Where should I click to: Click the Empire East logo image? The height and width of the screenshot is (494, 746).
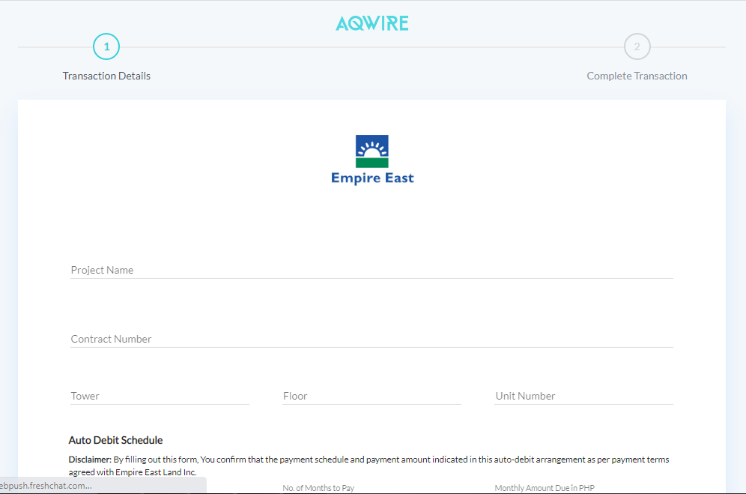(372, 160)
